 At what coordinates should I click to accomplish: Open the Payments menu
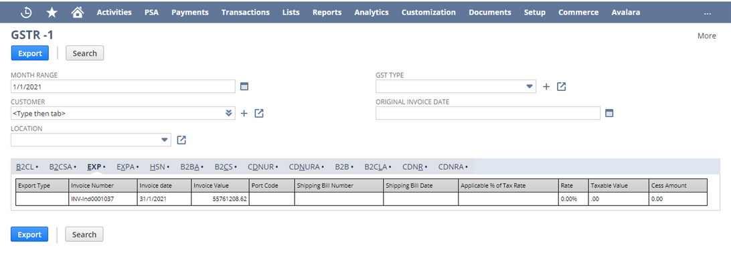(189, 13)
